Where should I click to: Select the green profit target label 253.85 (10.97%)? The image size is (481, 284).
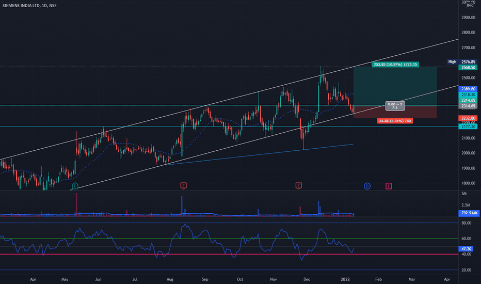(395, 65)
